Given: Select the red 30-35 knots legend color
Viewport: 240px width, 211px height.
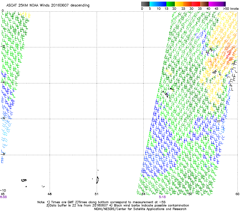Looking at the screenshot, I should tap(196, 4).
